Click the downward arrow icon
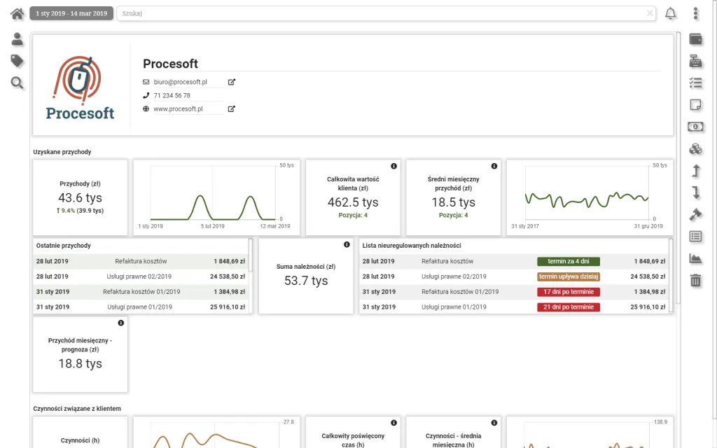This screenshot has height=448, width=717. (695, 192)
